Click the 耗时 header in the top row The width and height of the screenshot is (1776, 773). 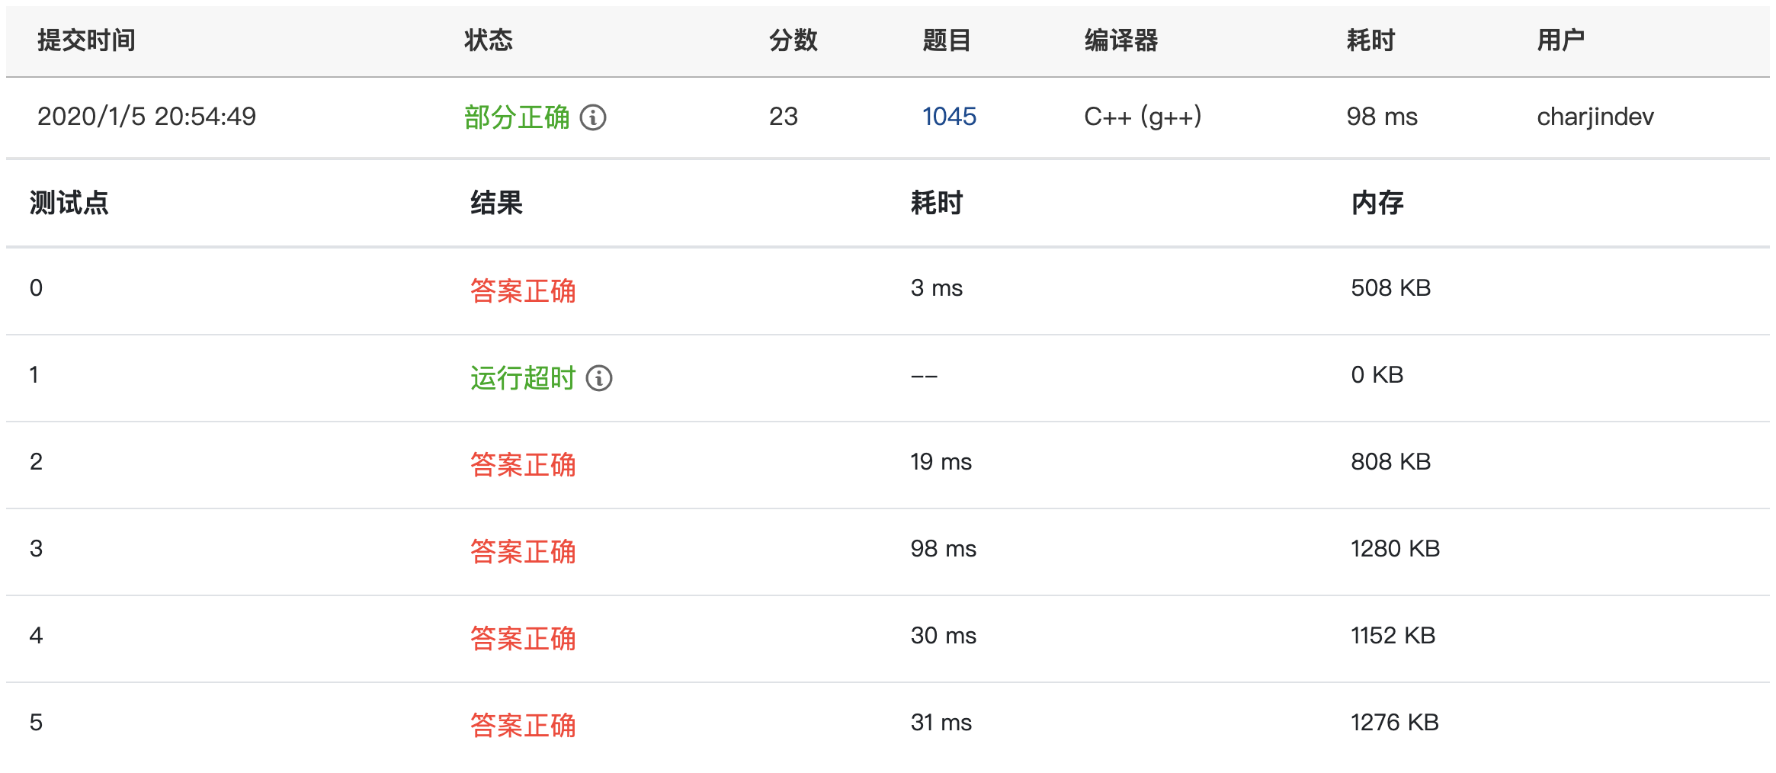point(1371,40)
